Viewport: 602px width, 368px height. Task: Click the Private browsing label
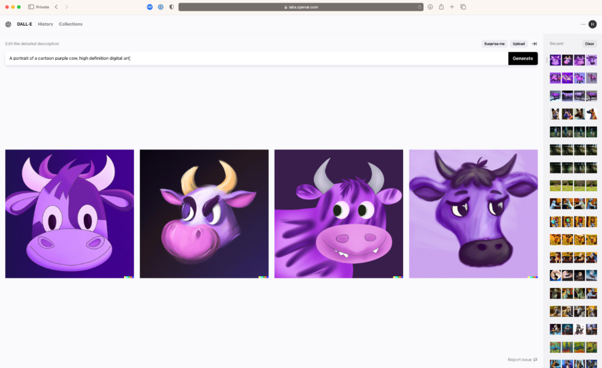pos(42,7)
